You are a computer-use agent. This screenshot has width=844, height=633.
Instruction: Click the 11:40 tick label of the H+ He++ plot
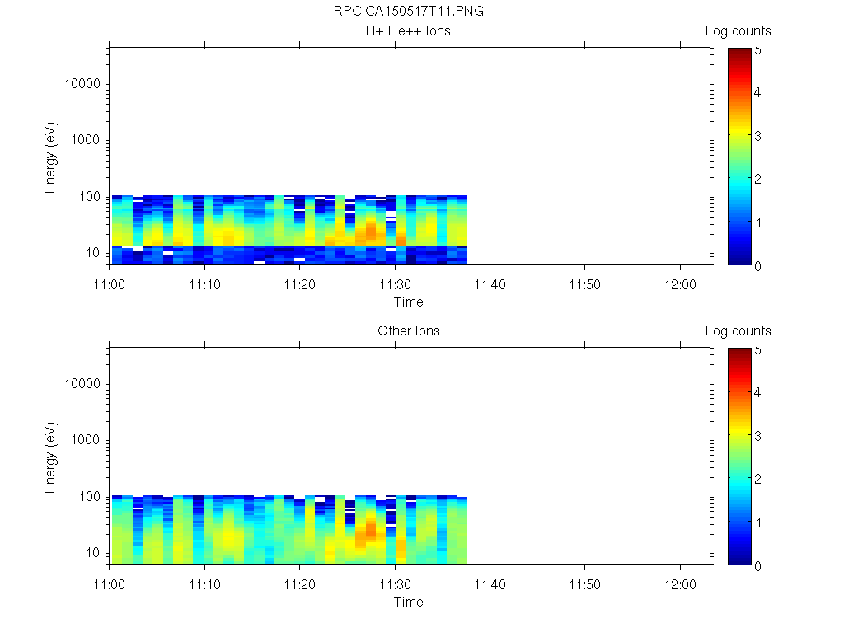(490, 284)
